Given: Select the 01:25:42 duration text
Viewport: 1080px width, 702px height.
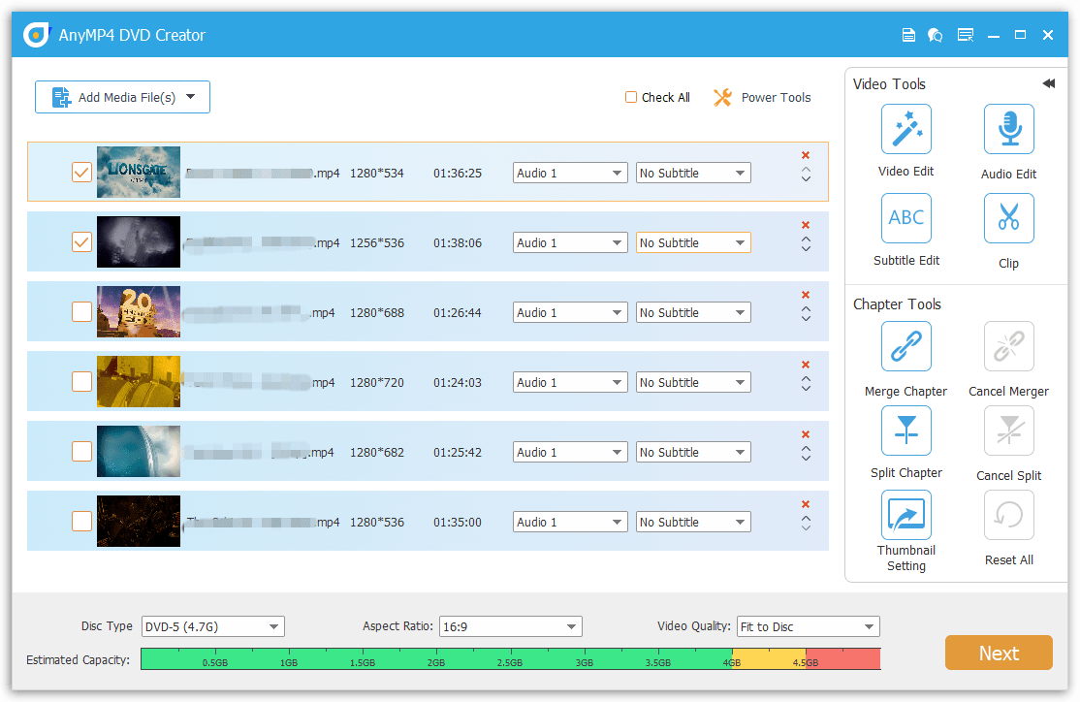Looking at the screenshot, I should click(458, 452).
